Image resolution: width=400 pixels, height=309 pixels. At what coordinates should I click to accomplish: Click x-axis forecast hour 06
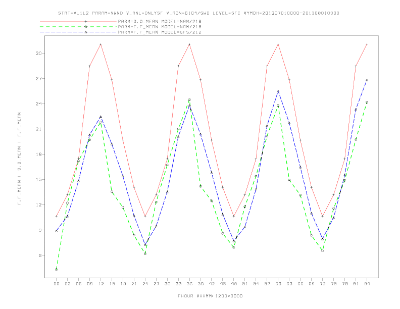[79, 284]
